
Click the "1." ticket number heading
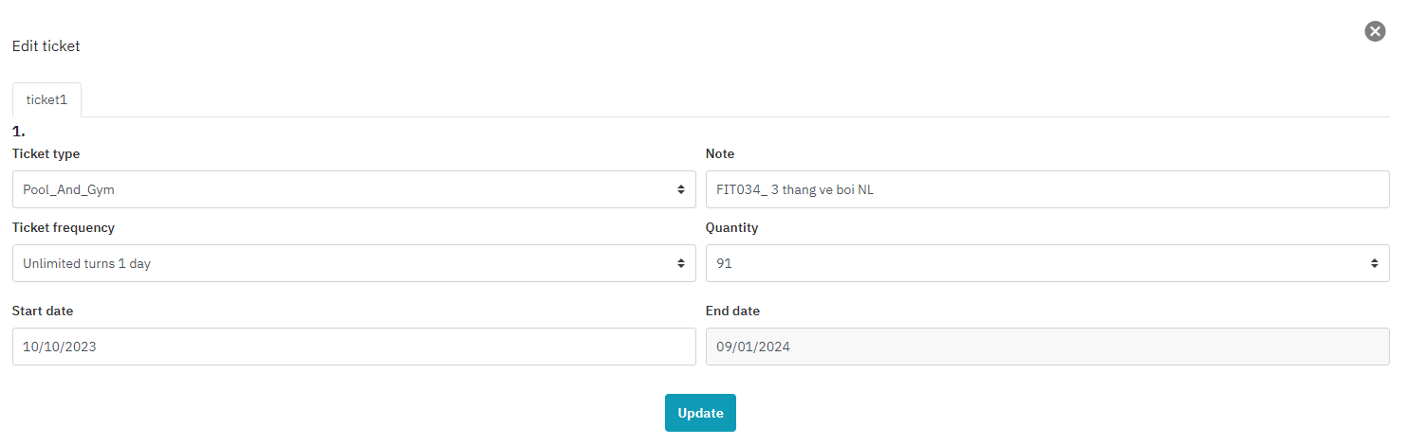point(19,131)
